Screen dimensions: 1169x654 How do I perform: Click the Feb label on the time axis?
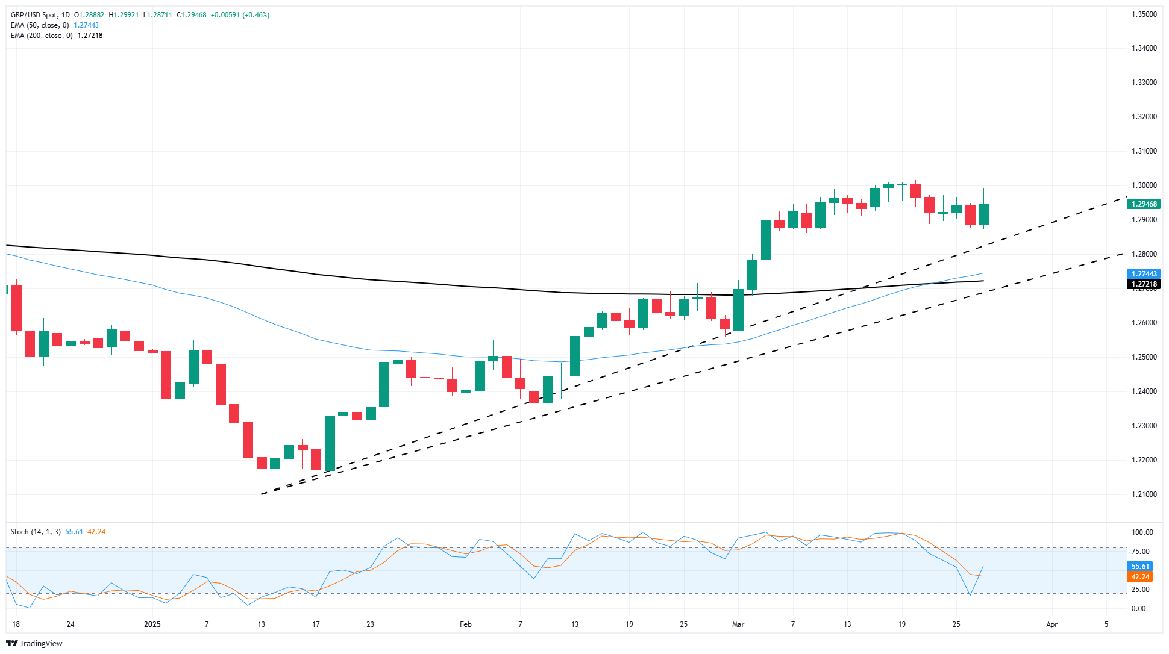(x=465, y=624)
